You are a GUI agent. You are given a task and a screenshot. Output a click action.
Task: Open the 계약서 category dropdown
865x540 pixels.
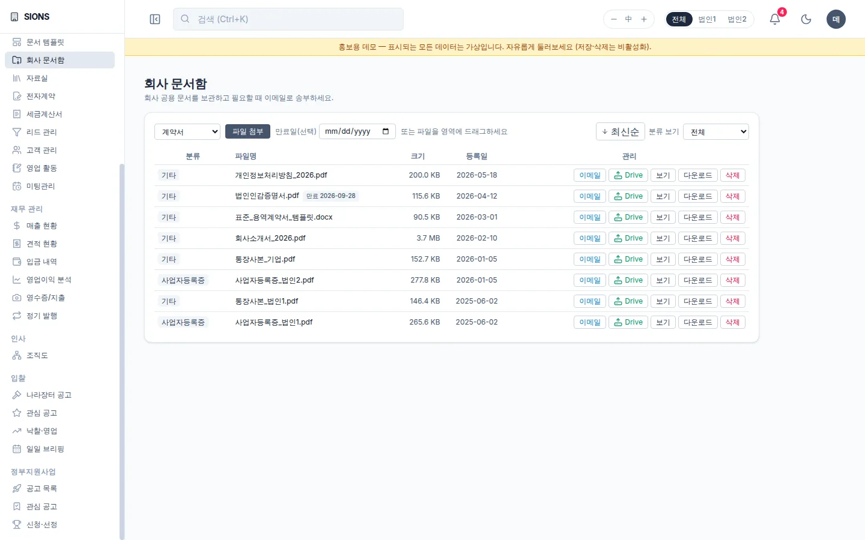click(x=187, y=131)
